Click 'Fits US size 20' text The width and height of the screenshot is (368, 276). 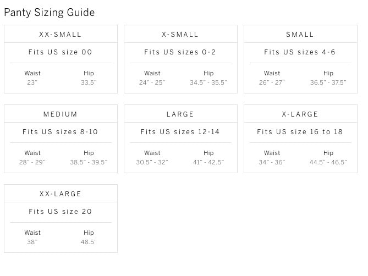61,212
